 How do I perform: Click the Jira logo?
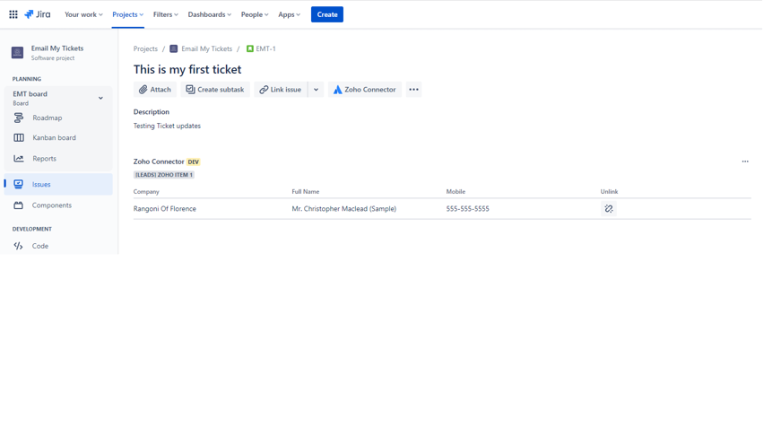pos(38,14)
